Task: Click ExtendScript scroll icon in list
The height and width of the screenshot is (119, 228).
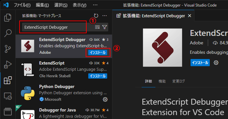Action: pyautogui.click(x=28, y=69)
